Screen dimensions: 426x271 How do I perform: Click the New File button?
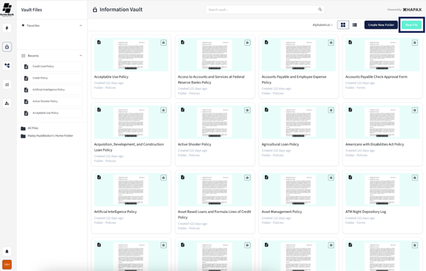(412, 25)
